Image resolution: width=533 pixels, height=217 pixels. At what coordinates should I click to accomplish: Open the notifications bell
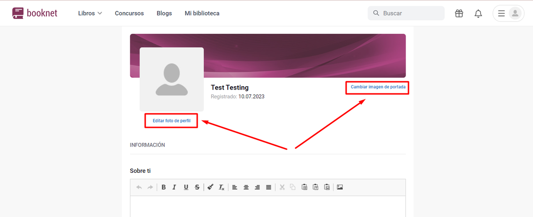pyautogui.click(x=478, y=13)
